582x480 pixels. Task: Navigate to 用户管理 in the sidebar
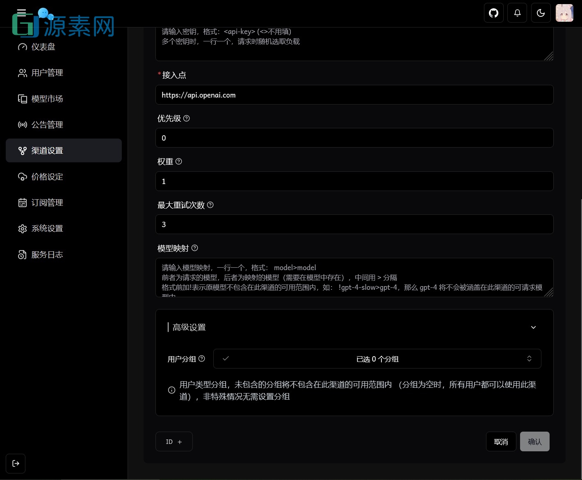click(47, 73)
